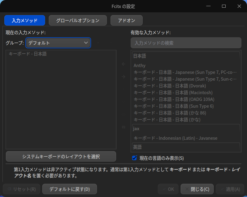Switch to the 入力メソッド tab
Image resolution: width=247 pixels, height=197 pixels.
[25, 20]
